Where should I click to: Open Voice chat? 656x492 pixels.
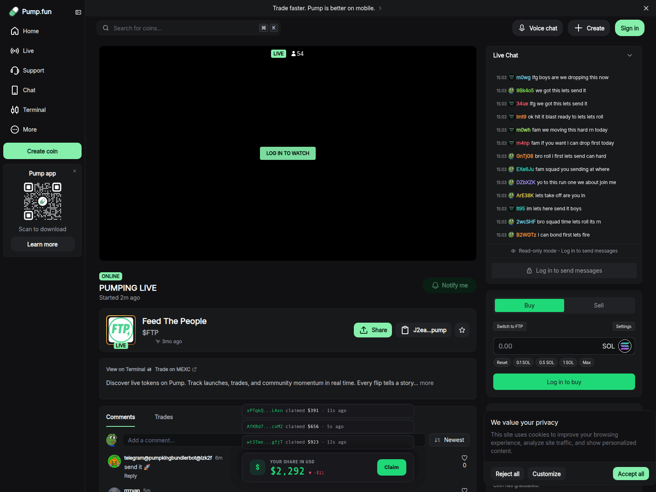point(538,28)
